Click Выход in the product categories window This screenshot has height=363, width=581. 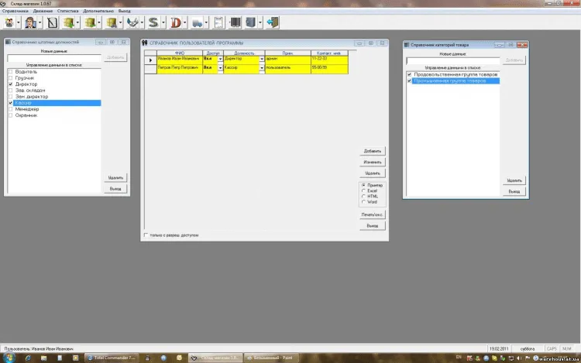pos(514,192)
